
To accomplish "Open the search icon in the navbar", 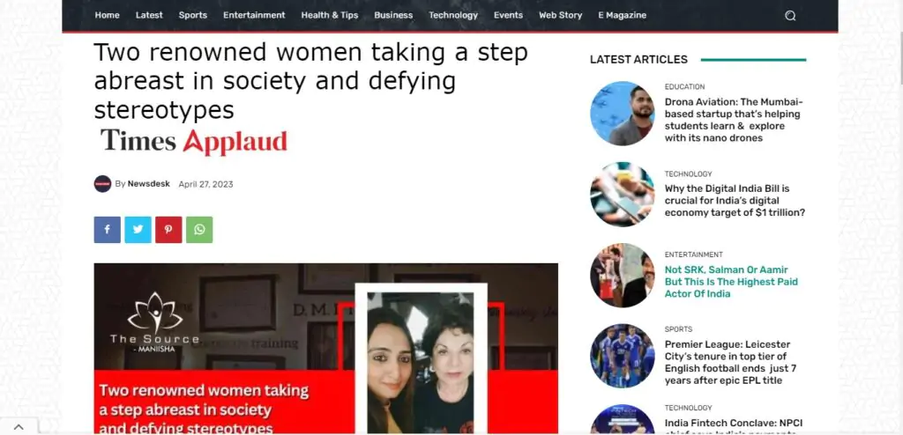I will [790, 16].
